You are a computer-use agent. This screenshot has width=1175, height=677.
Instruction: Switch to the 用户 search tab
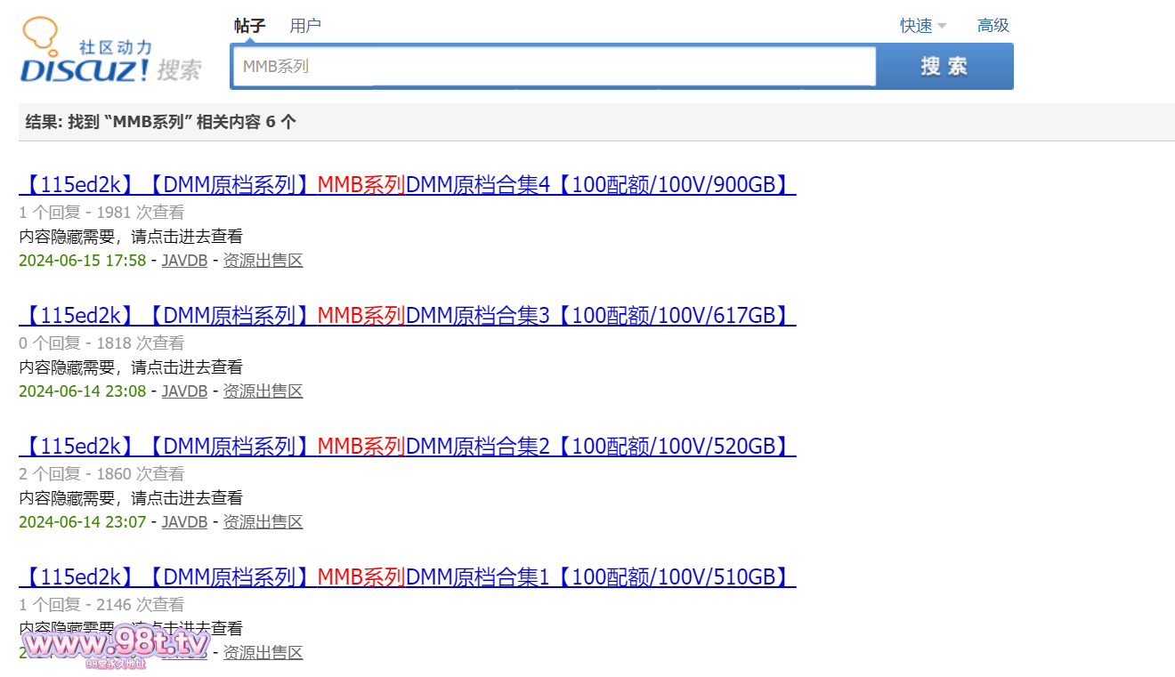305,26
